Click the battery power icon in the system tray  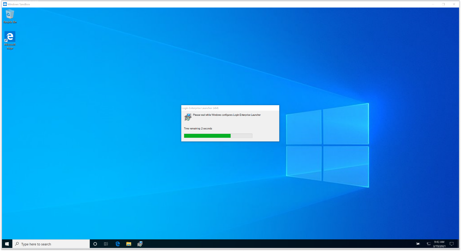[418, 244]
